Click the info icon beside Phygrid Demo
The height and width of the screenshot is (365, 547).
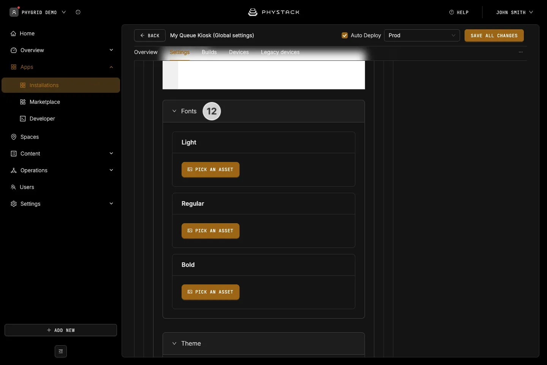click(78, 12)
